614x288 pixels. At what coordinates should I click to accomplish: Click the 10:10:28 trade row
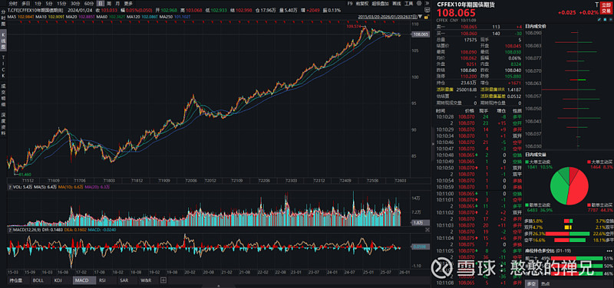(479, 117)
